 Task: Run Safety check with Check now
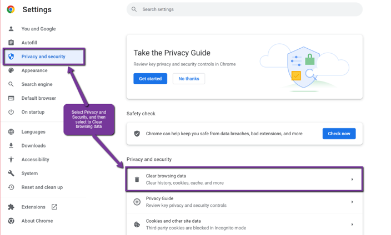(339, 134)
